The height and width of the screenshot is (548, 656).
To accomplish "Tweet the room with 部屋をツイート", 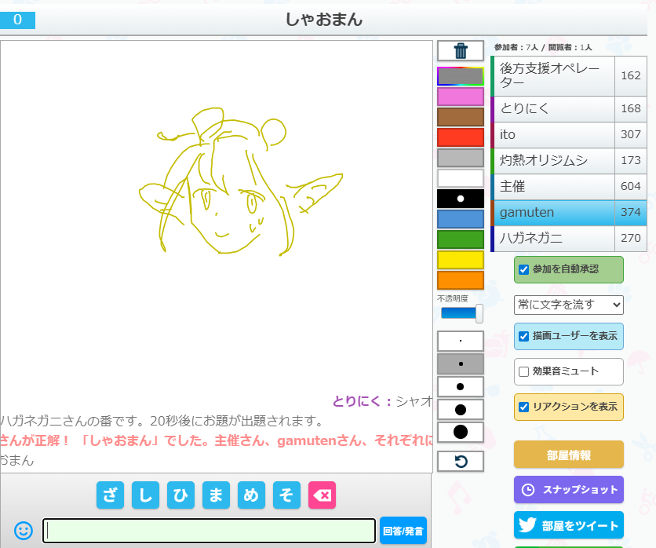I will (x=568, y=525).
